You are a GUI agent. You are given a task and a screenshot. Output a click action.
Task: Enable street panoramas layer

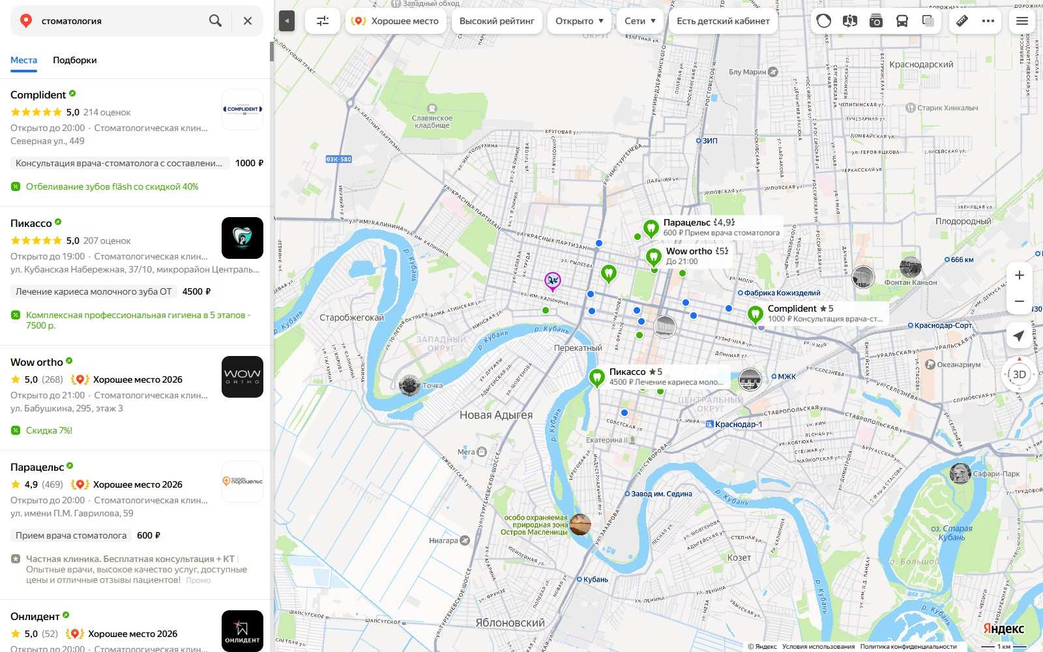coord(849,21)
